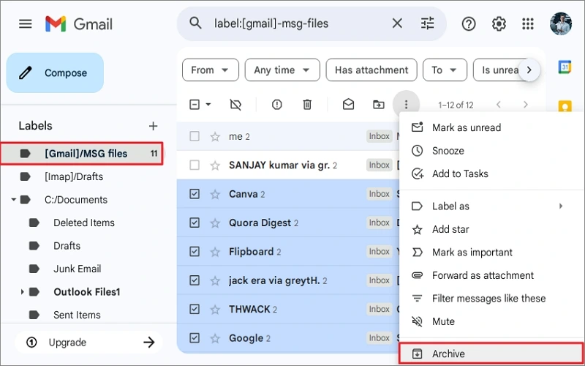This screenshot has height=366, width=585.
Task: Click the Move to folder icon
Action: [378, 105]
